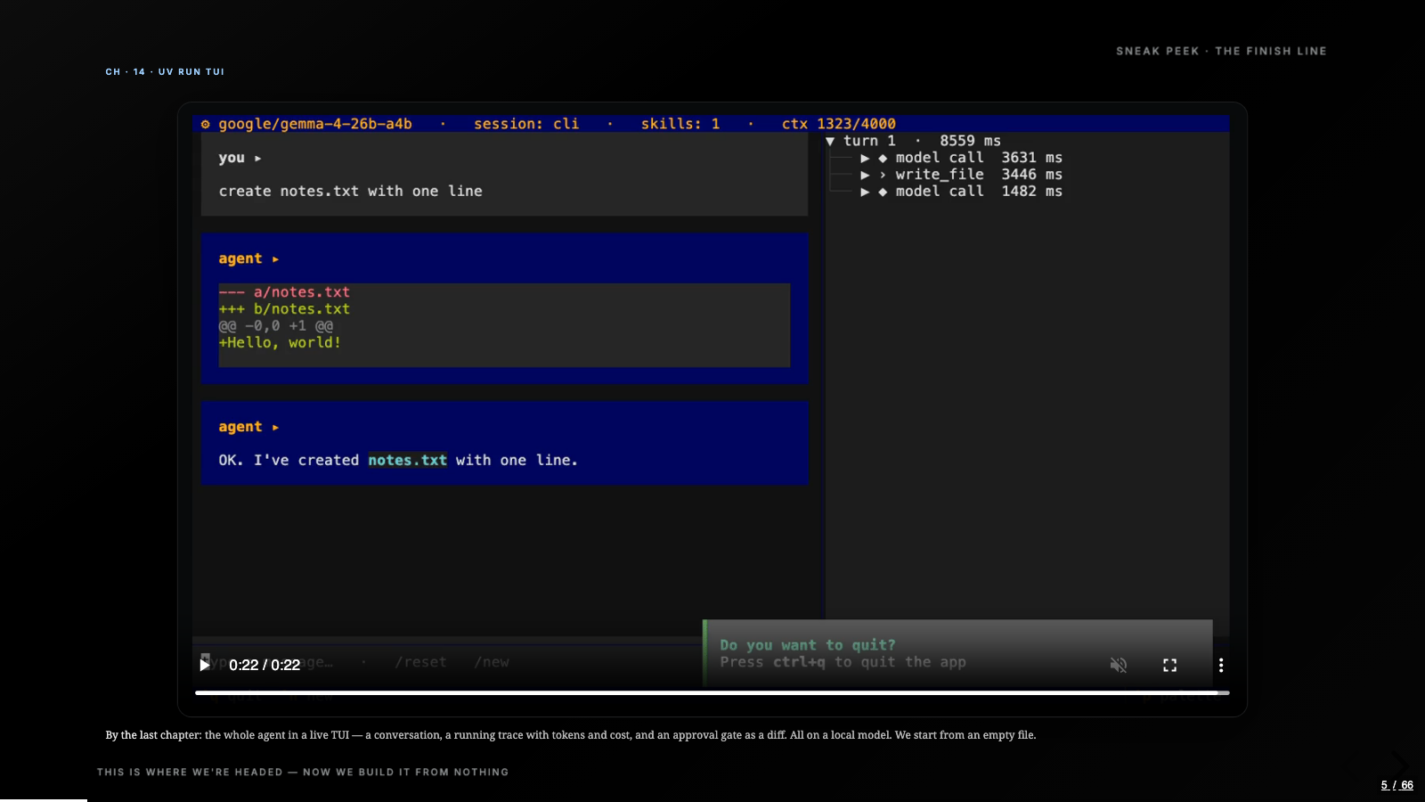Click the "Press ctrl+q to quit the app" hint
The width and height of the screenshot is (1425, 802).
pos(843,662)
